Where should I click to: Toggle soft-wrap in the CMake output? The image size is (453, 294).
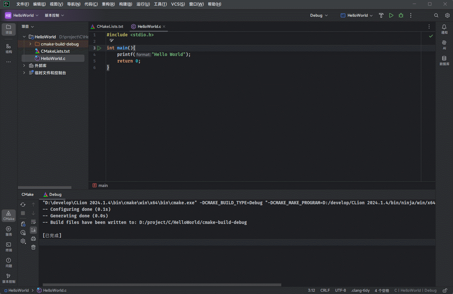coord(33,222)
